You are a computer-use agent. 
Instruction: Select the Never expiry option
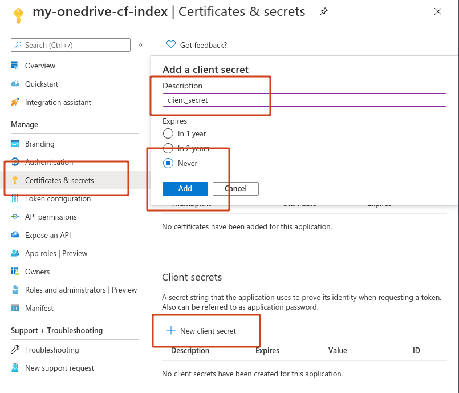coord(168,163)
